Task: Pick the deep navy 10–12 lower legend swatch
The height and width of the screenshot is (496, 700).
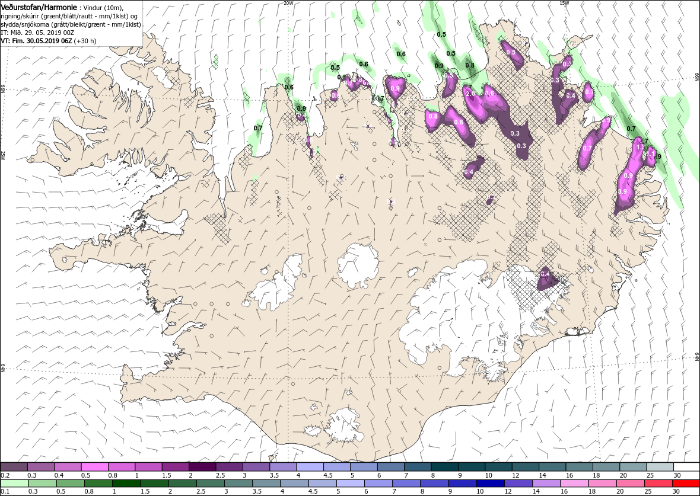Action: [490, 484]
